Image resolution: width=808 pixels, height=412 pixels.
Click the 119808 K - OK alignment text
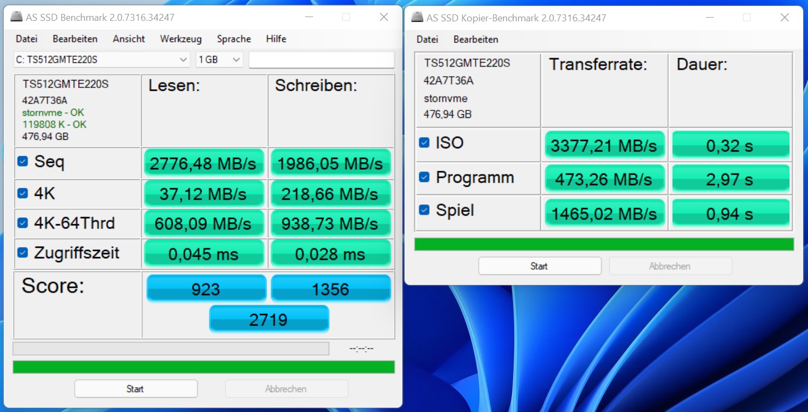[54, 124]
